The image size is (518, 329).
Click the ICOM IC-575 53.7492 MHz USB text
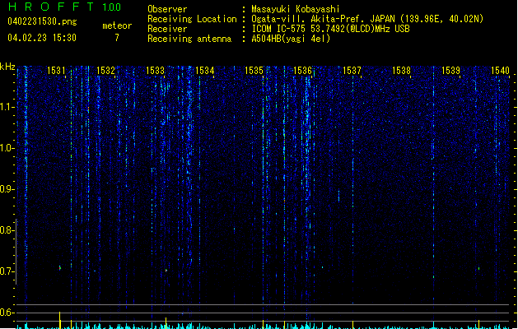coord(331,29)
